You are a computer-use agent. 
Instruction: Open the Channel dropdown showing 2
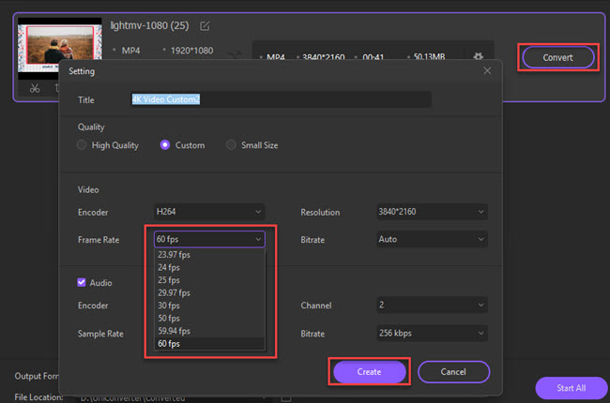[432, 306]
